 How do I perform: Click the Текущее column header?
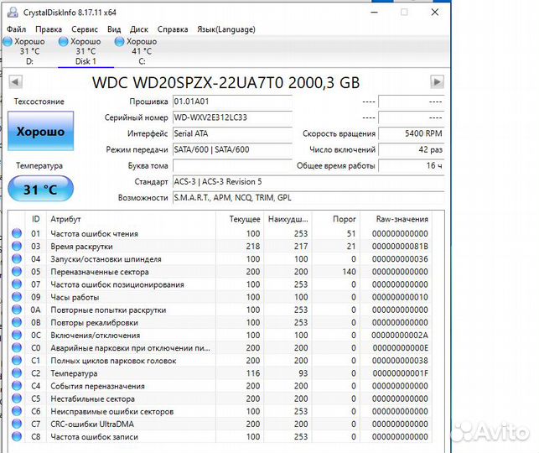pyautogui.click(x=240, y=219)
